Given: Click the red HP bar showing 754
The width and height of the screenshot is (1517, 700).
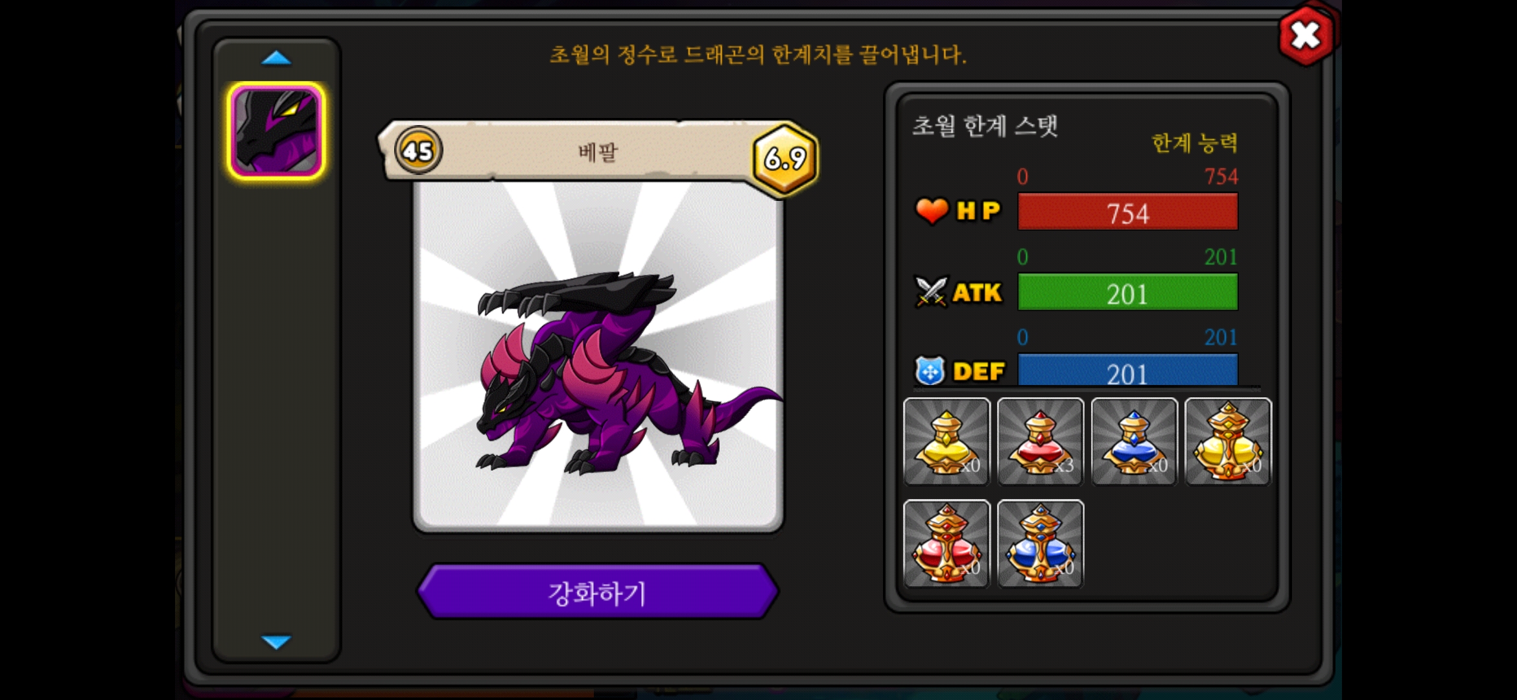Looking at the screenshot, I should point(1128,212).
